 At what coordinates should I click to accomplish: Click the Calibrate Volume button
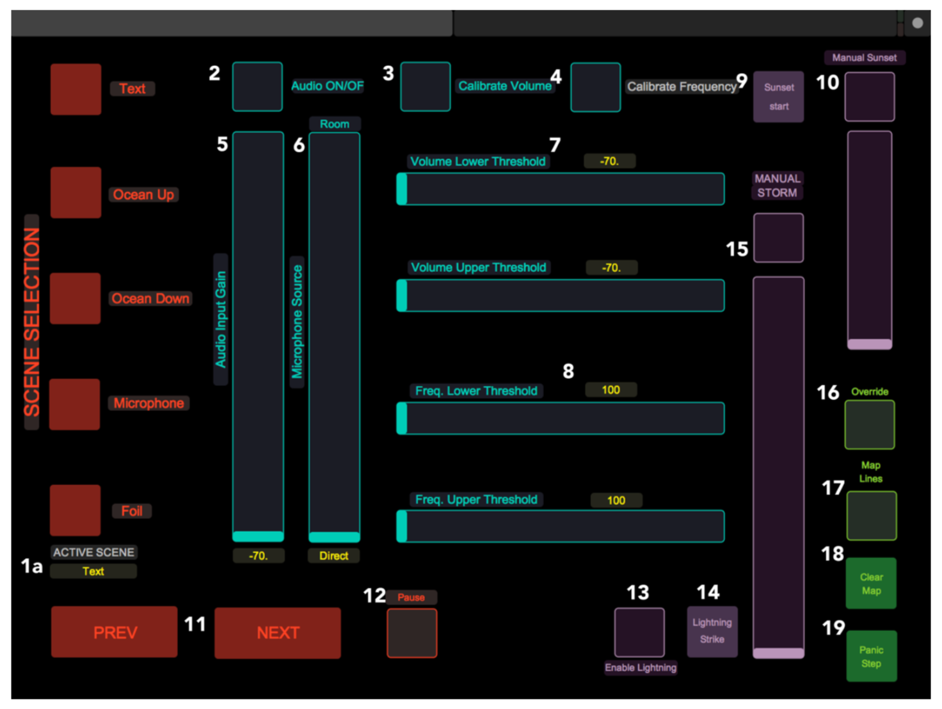[426, 86]
